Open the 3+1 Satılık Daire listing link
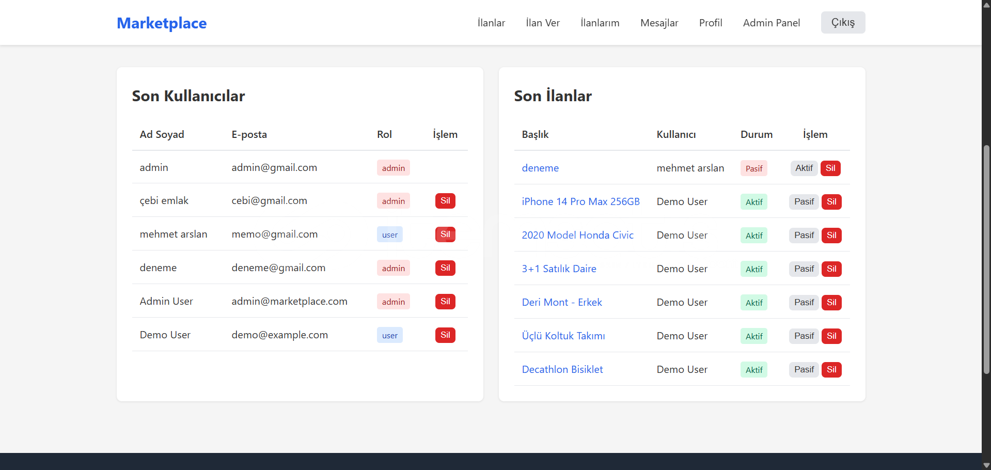Viewport: 991px width, 470px height. (x=559, y=269)
